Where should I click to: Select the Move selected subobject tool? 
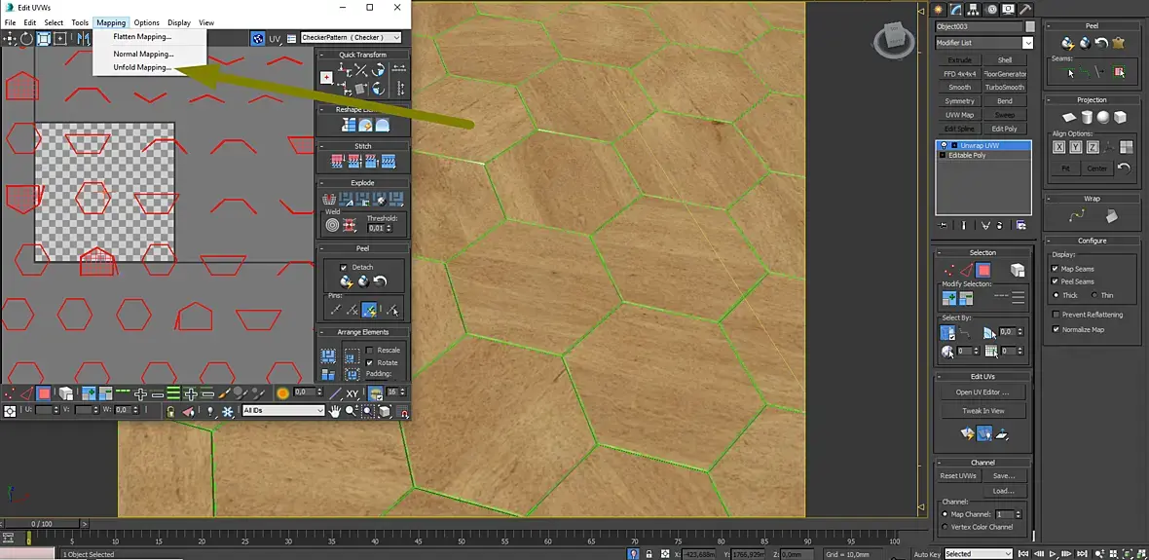click(x=11, y=38)
